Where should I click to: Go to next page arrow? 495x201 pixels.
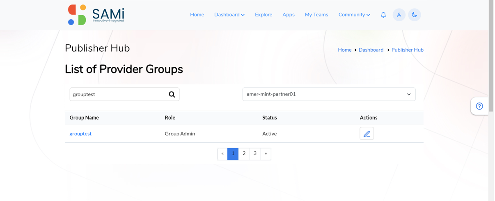click(x=266, y=154)
